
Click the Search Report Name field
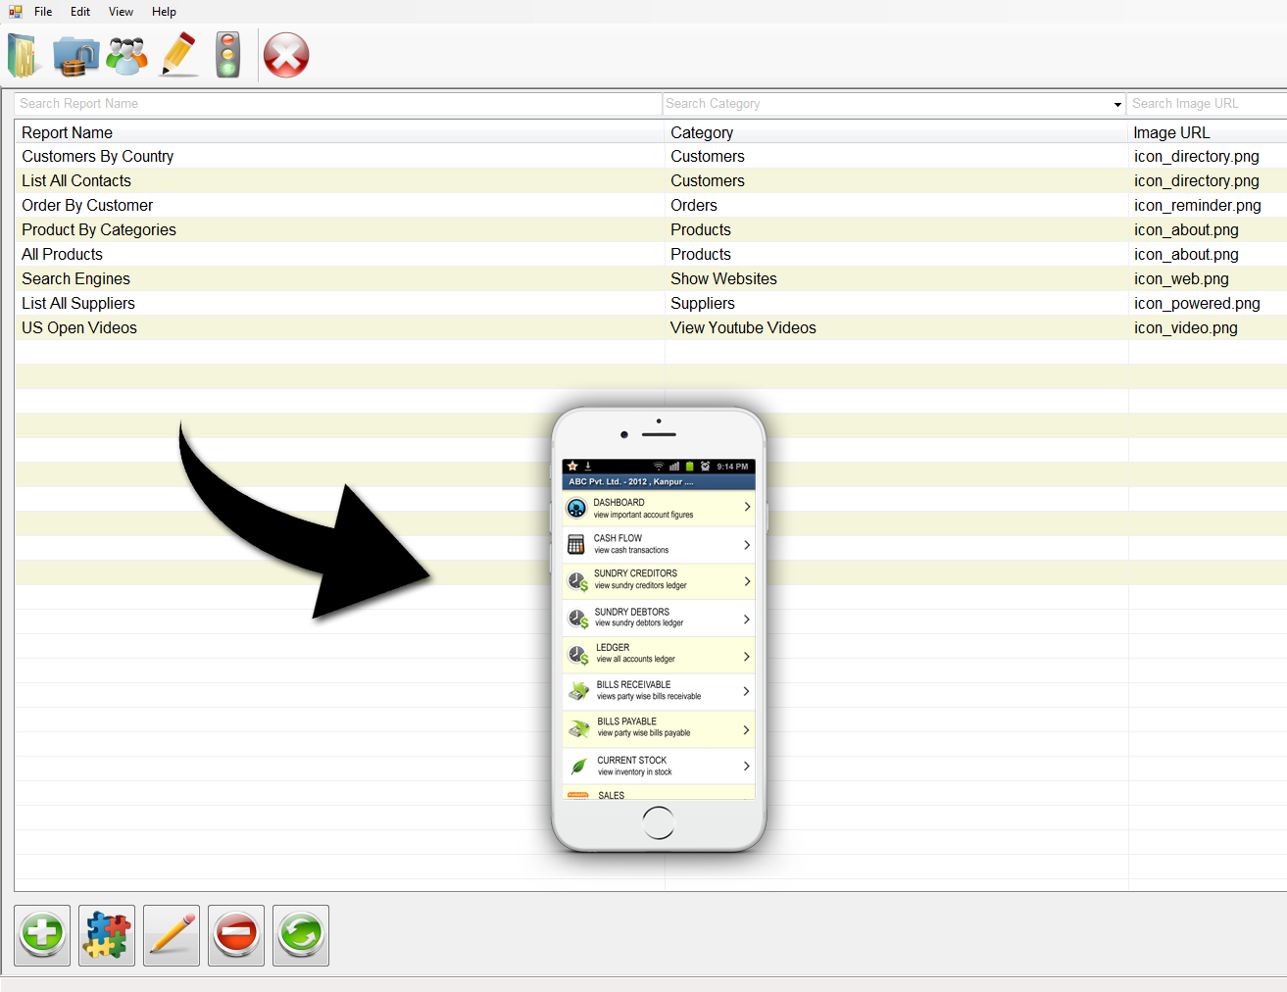pos(338,104)
